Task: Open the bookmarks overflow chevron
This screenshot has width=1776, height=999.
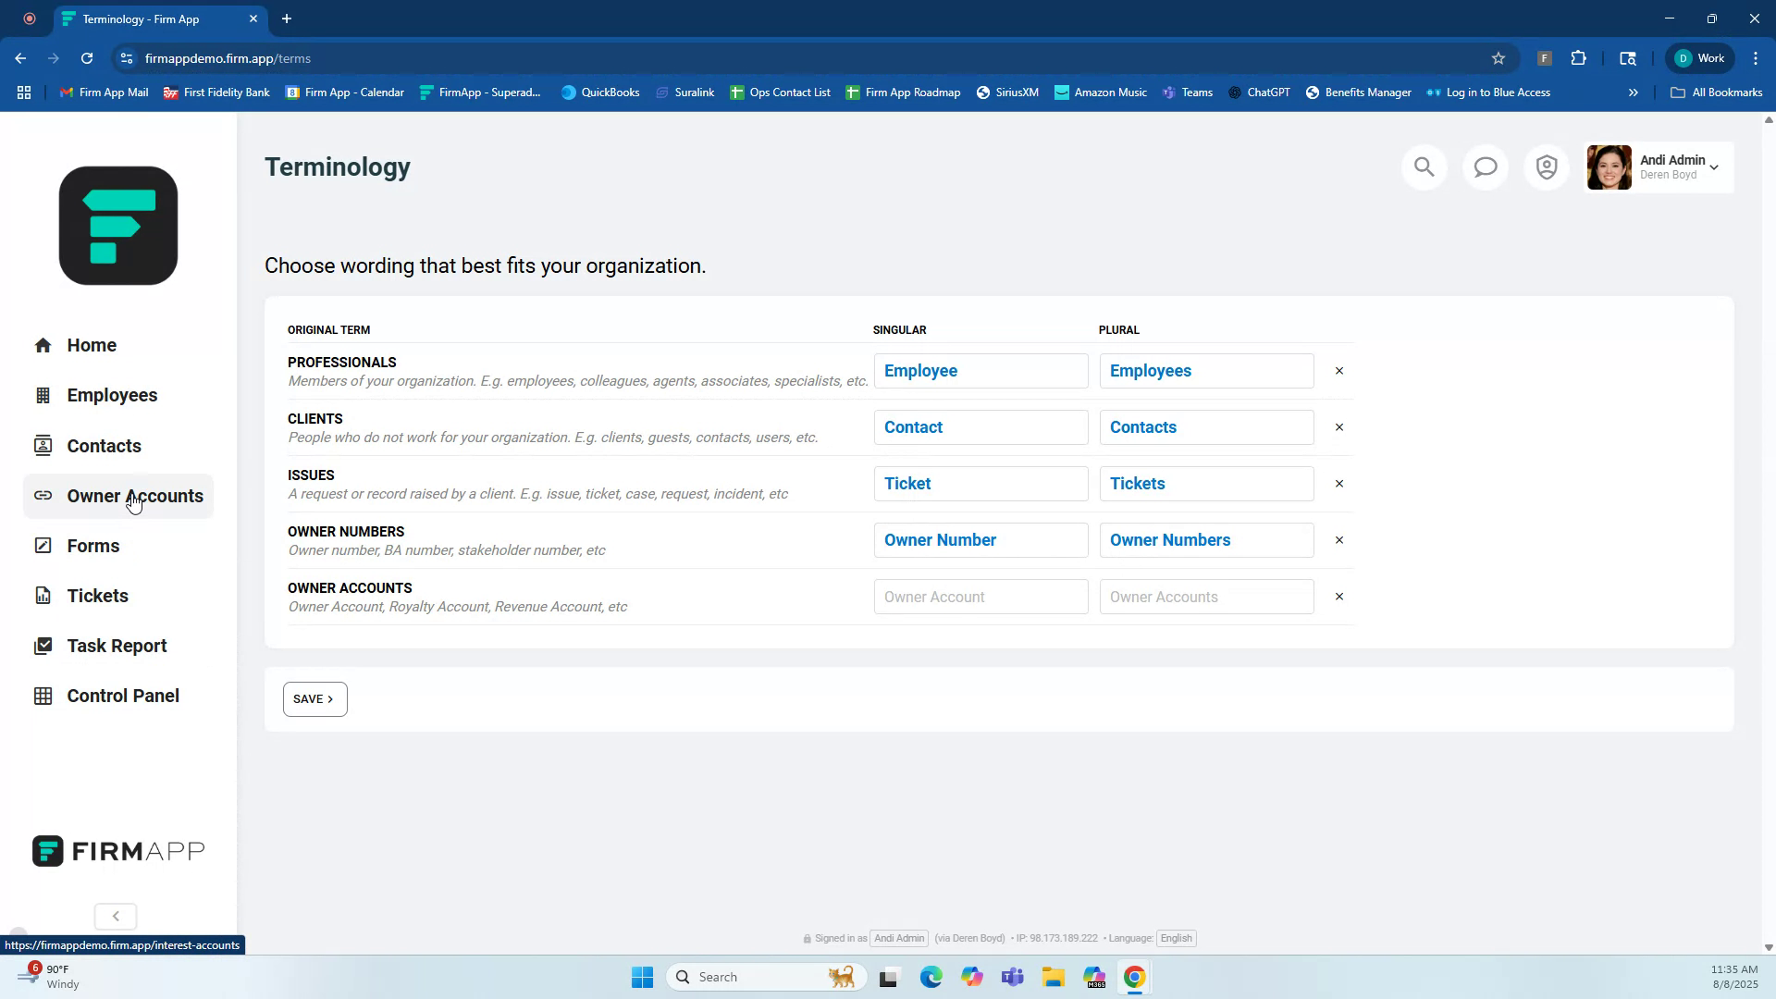Action: (1634, 92)
